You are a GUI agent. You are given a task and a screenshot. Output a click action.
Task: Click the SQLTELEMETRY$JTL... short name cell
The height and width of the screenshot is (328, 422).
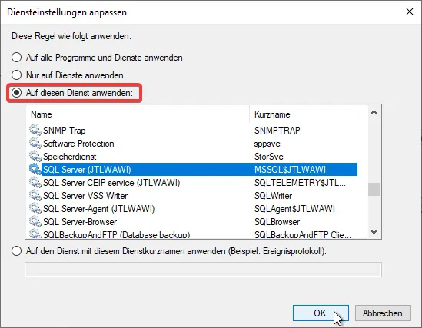[x=300, y=183]
